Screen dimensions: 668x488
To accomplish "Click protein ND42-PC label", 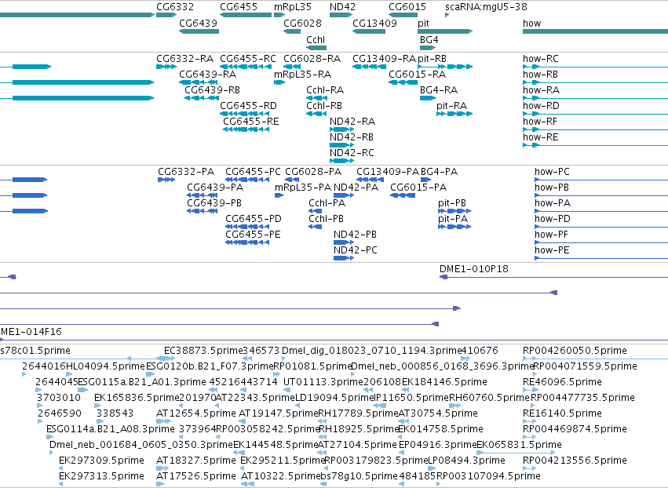I will tap(356, 250).
